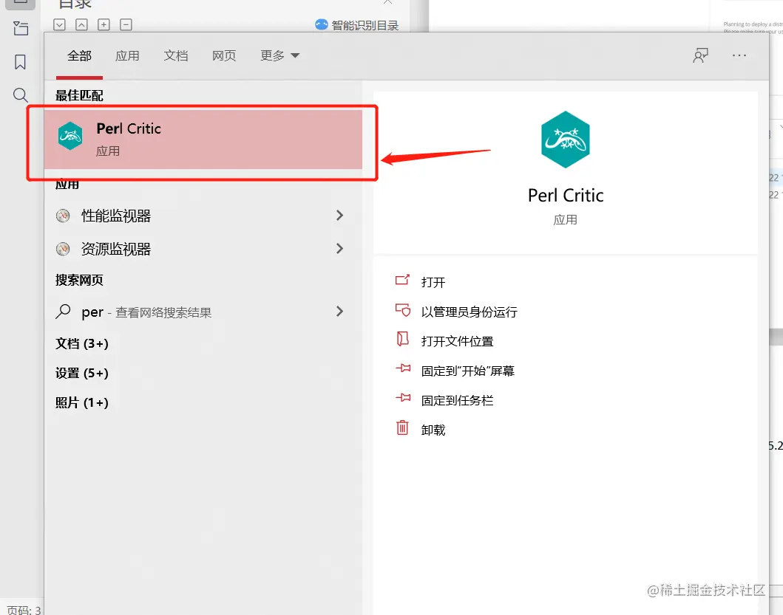783x615 pixels.
Task: Click the up-chevron outline button in background window
Action: click(81, 24)
